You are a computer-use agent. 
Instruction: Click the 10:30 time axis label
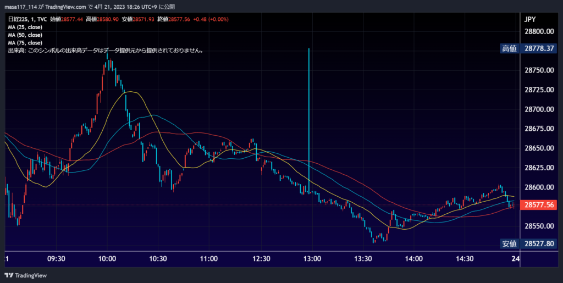click(x=158, y=259)
